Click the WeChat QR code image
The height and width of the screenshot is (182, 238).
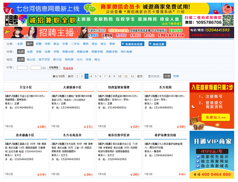[228, 20]
